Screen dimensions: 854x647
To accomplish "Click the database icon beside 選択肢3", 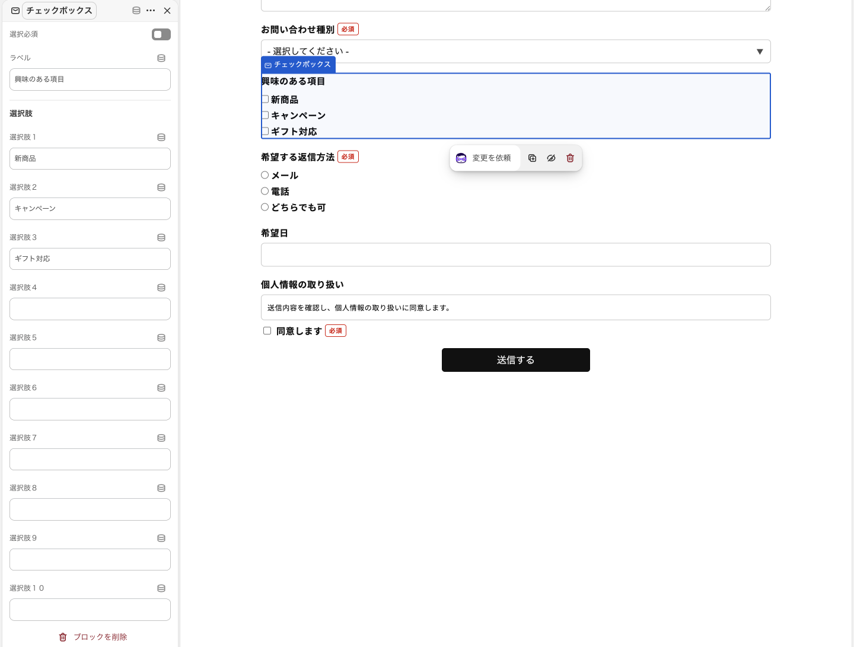I will click(161, 237).
